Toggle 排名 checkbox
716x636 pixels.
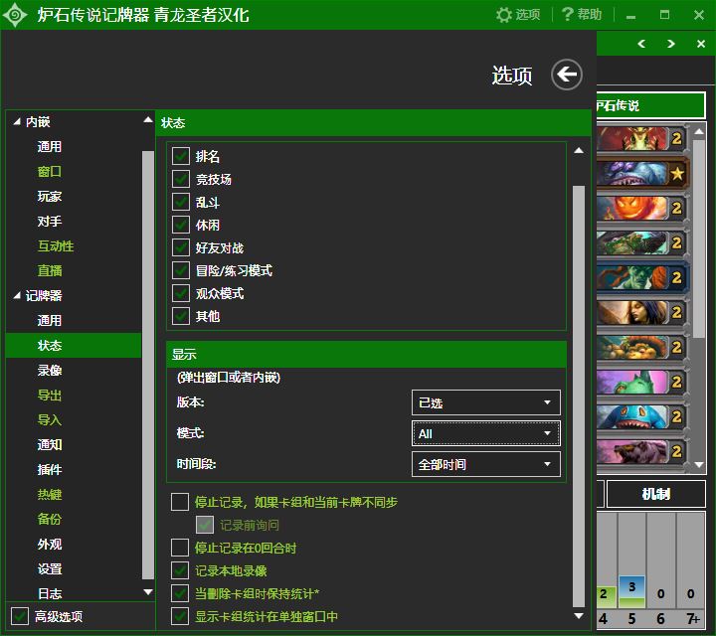(181, 156)
